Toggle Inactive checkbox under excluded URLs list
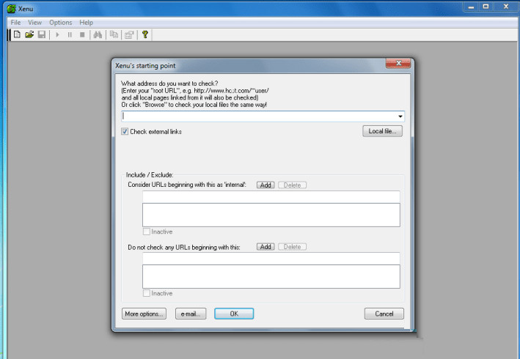This screenshot has height=359, width=520. [x=146, y=293]
